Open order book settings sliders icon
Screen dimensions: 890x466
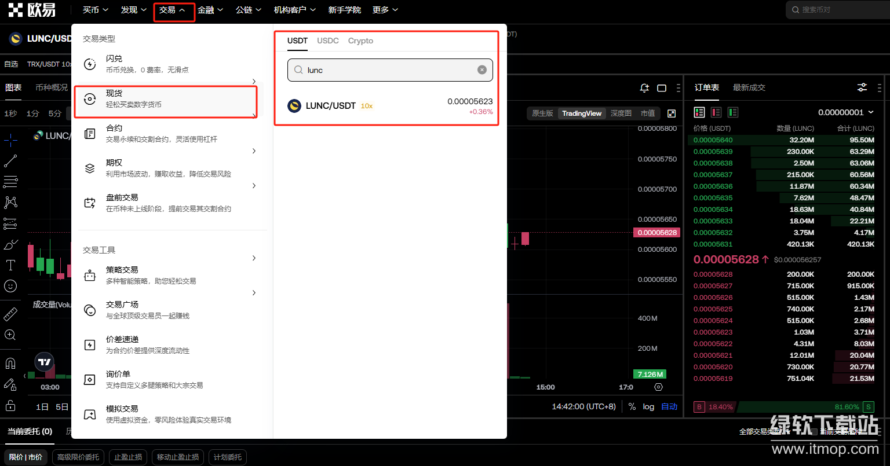tap(862, 87)
